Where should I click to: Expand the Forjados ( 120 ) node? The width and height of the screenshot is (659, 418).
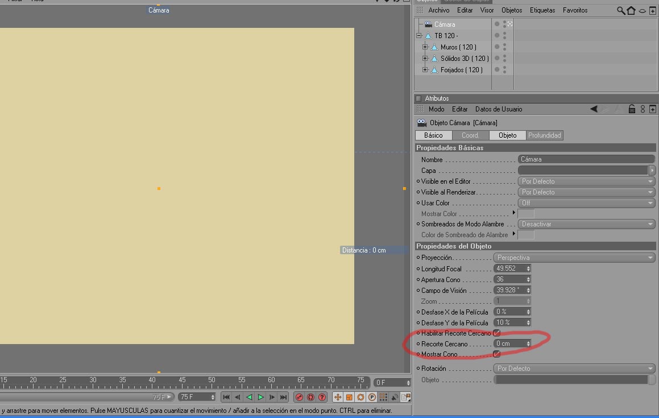(x=425, y=70)
